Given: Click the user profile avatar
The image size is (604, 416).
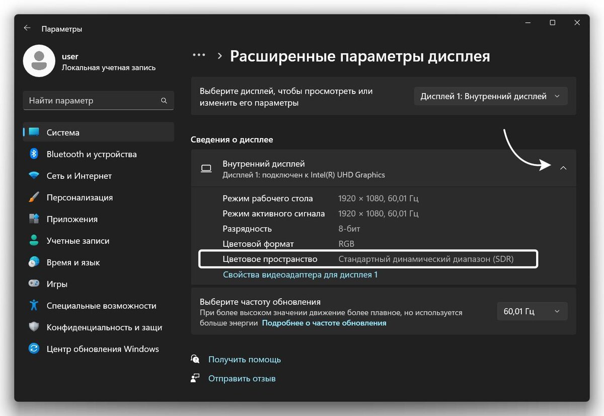Looking at the screenshot, I should pyautogui.click(x=39, y=60).
